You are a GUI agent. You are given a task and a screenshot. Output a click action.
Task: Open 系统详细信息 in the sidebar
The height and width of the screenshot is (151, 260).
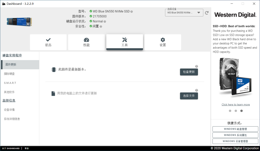click(12, 119)
